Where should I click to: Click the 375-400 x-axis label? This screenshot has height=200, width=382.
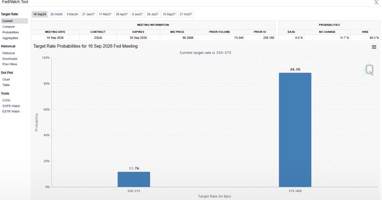(295, 191)
